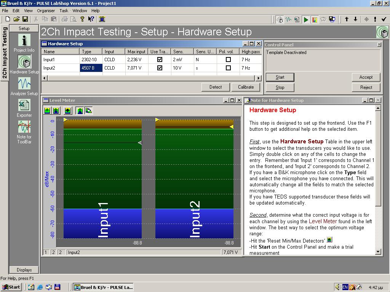Click the waveform analyzer toolbar icon

pos(289,19)
